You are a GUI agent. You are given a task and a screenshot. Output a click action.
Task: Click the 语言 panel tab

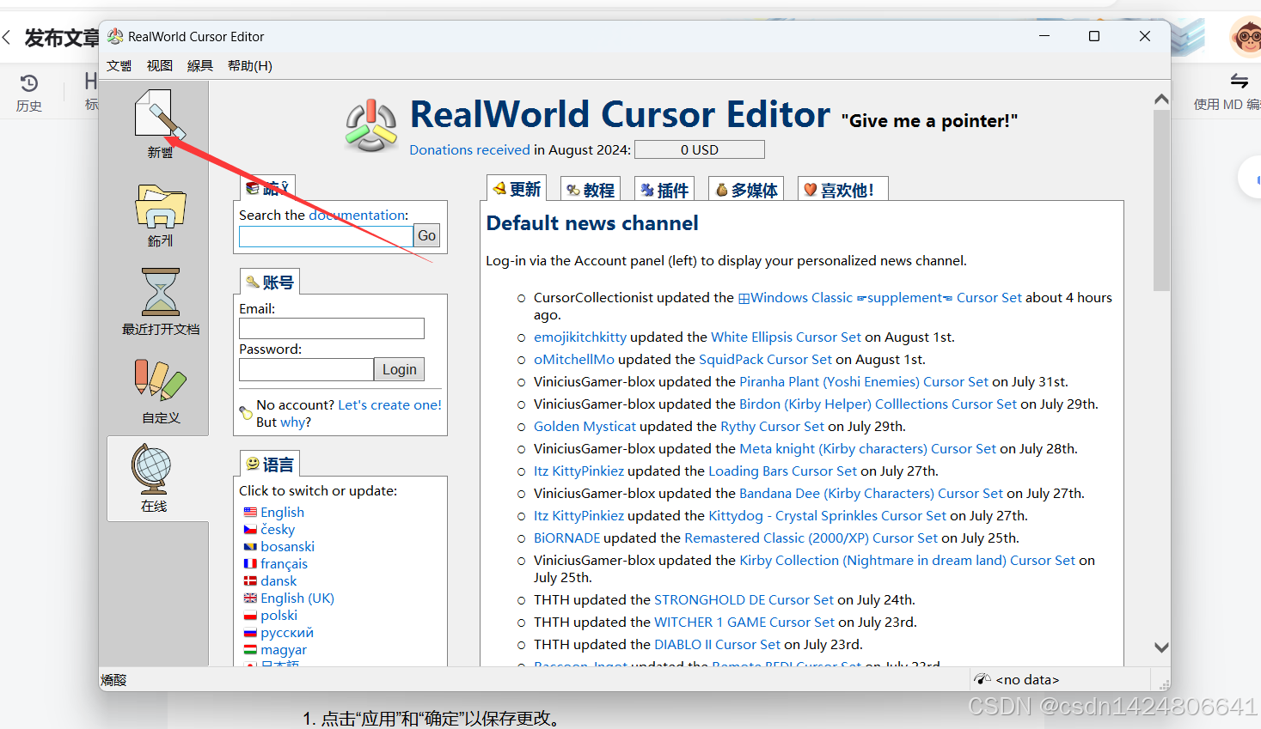coord(269,464)
